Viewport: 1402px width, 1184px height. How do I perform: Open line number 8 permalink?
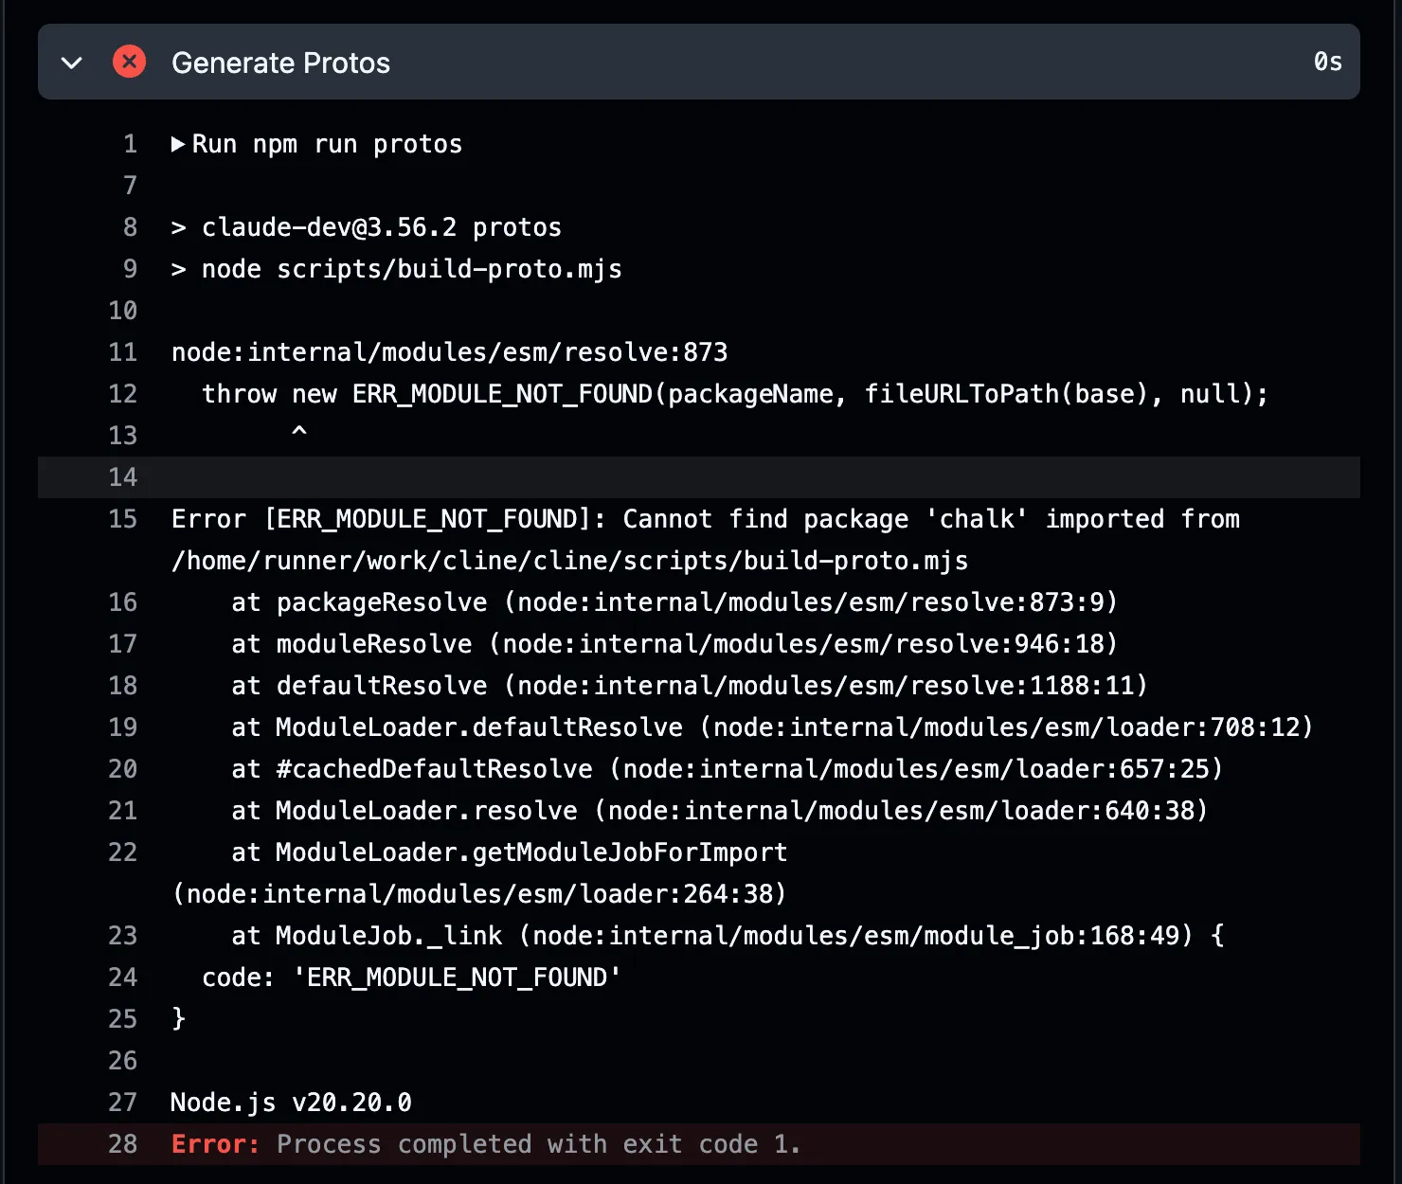[130, 228]
